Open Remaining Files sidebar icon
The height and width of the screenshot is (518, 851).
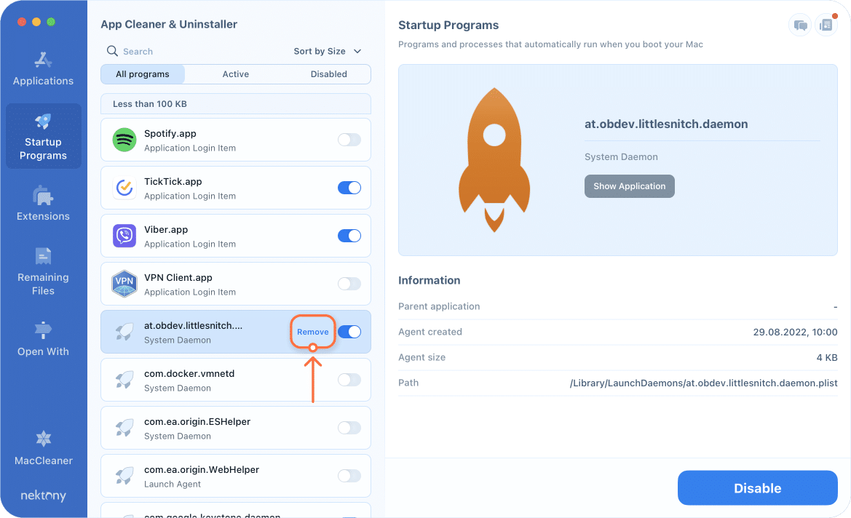pos(43,256)
